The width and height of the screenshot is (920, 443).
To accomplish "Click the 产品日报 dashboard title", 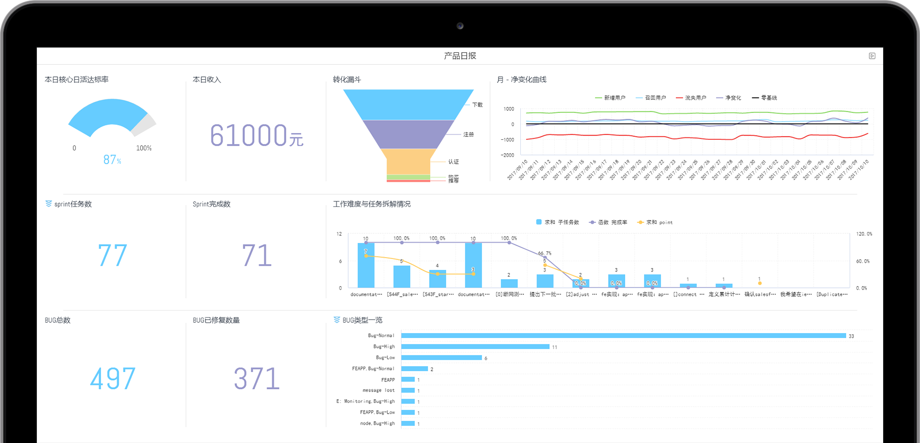I will pyautogui.click(x=460, y=56).
